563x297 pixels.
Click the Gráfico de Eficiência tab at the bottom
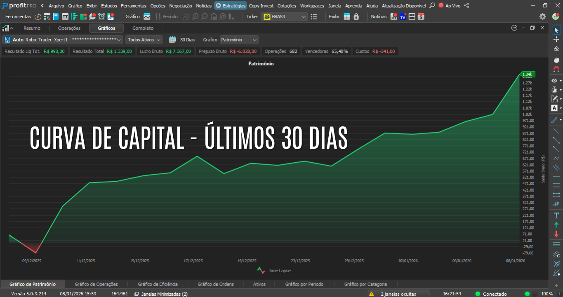[158, 284]
